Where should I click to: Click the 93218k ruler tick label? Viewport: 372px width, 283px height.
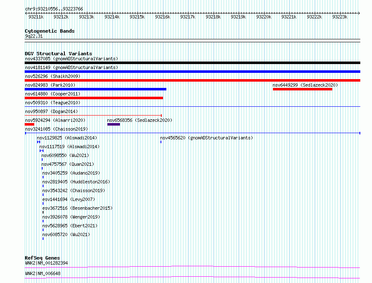tap(213, 17)
